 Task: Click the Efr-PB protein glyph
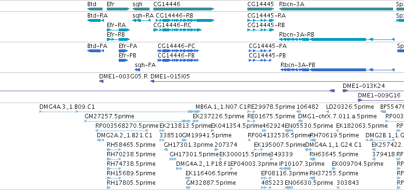[x=123, y=60]
